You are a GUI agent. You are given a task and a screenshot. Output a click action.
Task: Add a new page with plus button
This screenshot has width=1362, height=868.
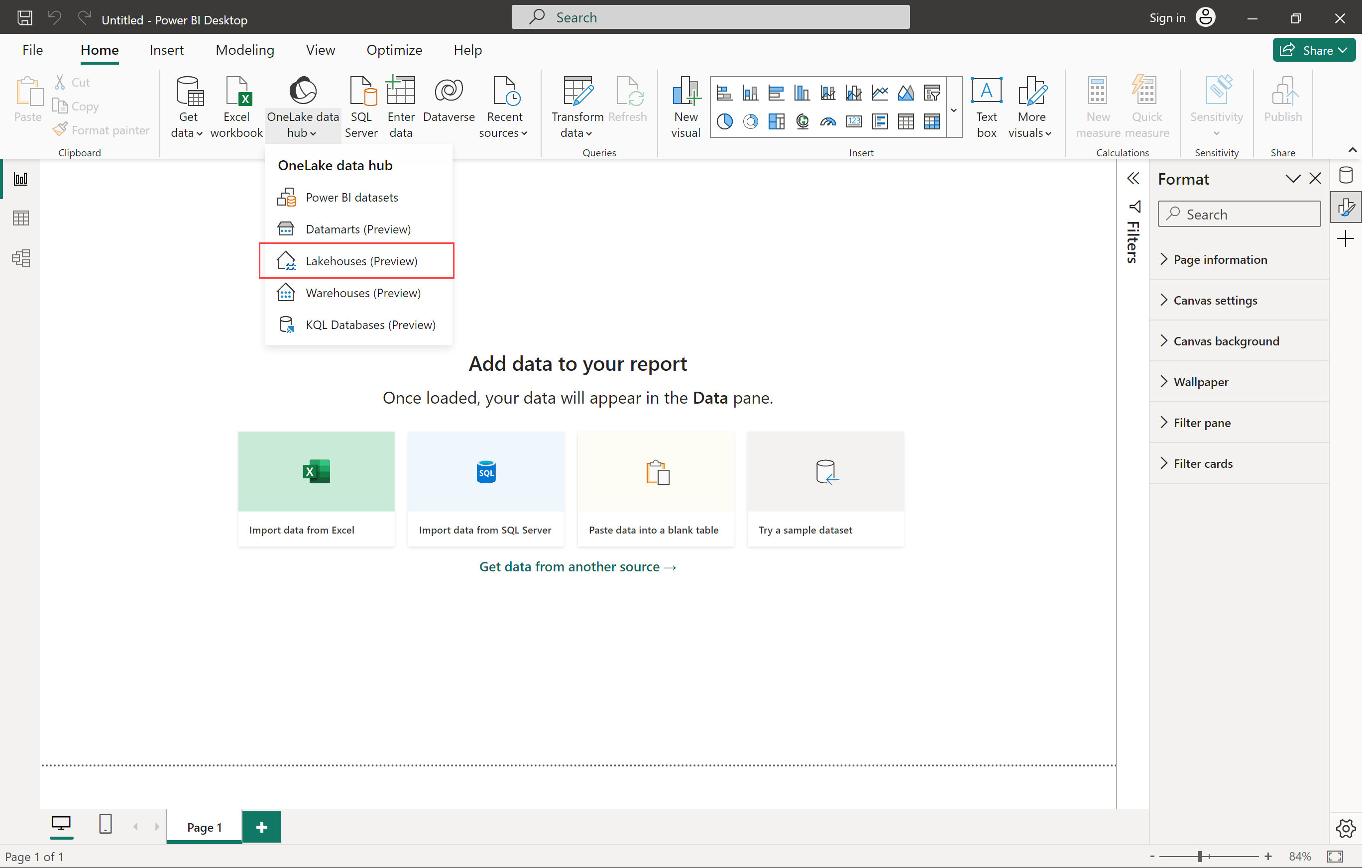[261, 827]
